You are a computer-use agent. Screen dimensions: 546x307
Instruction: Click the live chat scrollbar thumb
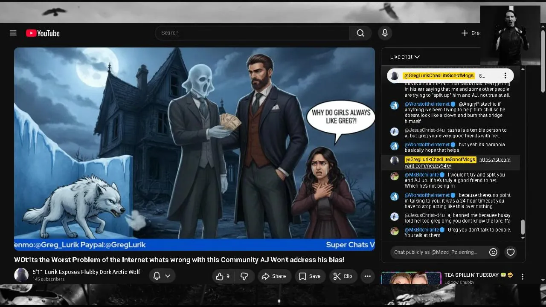523,227
